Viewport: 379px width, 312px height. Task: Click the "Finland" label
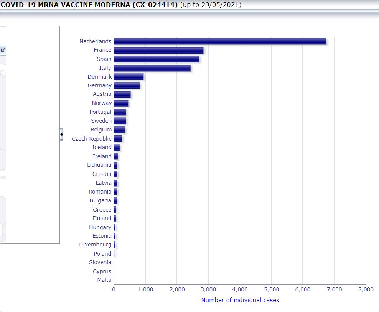tap(102, 218)
